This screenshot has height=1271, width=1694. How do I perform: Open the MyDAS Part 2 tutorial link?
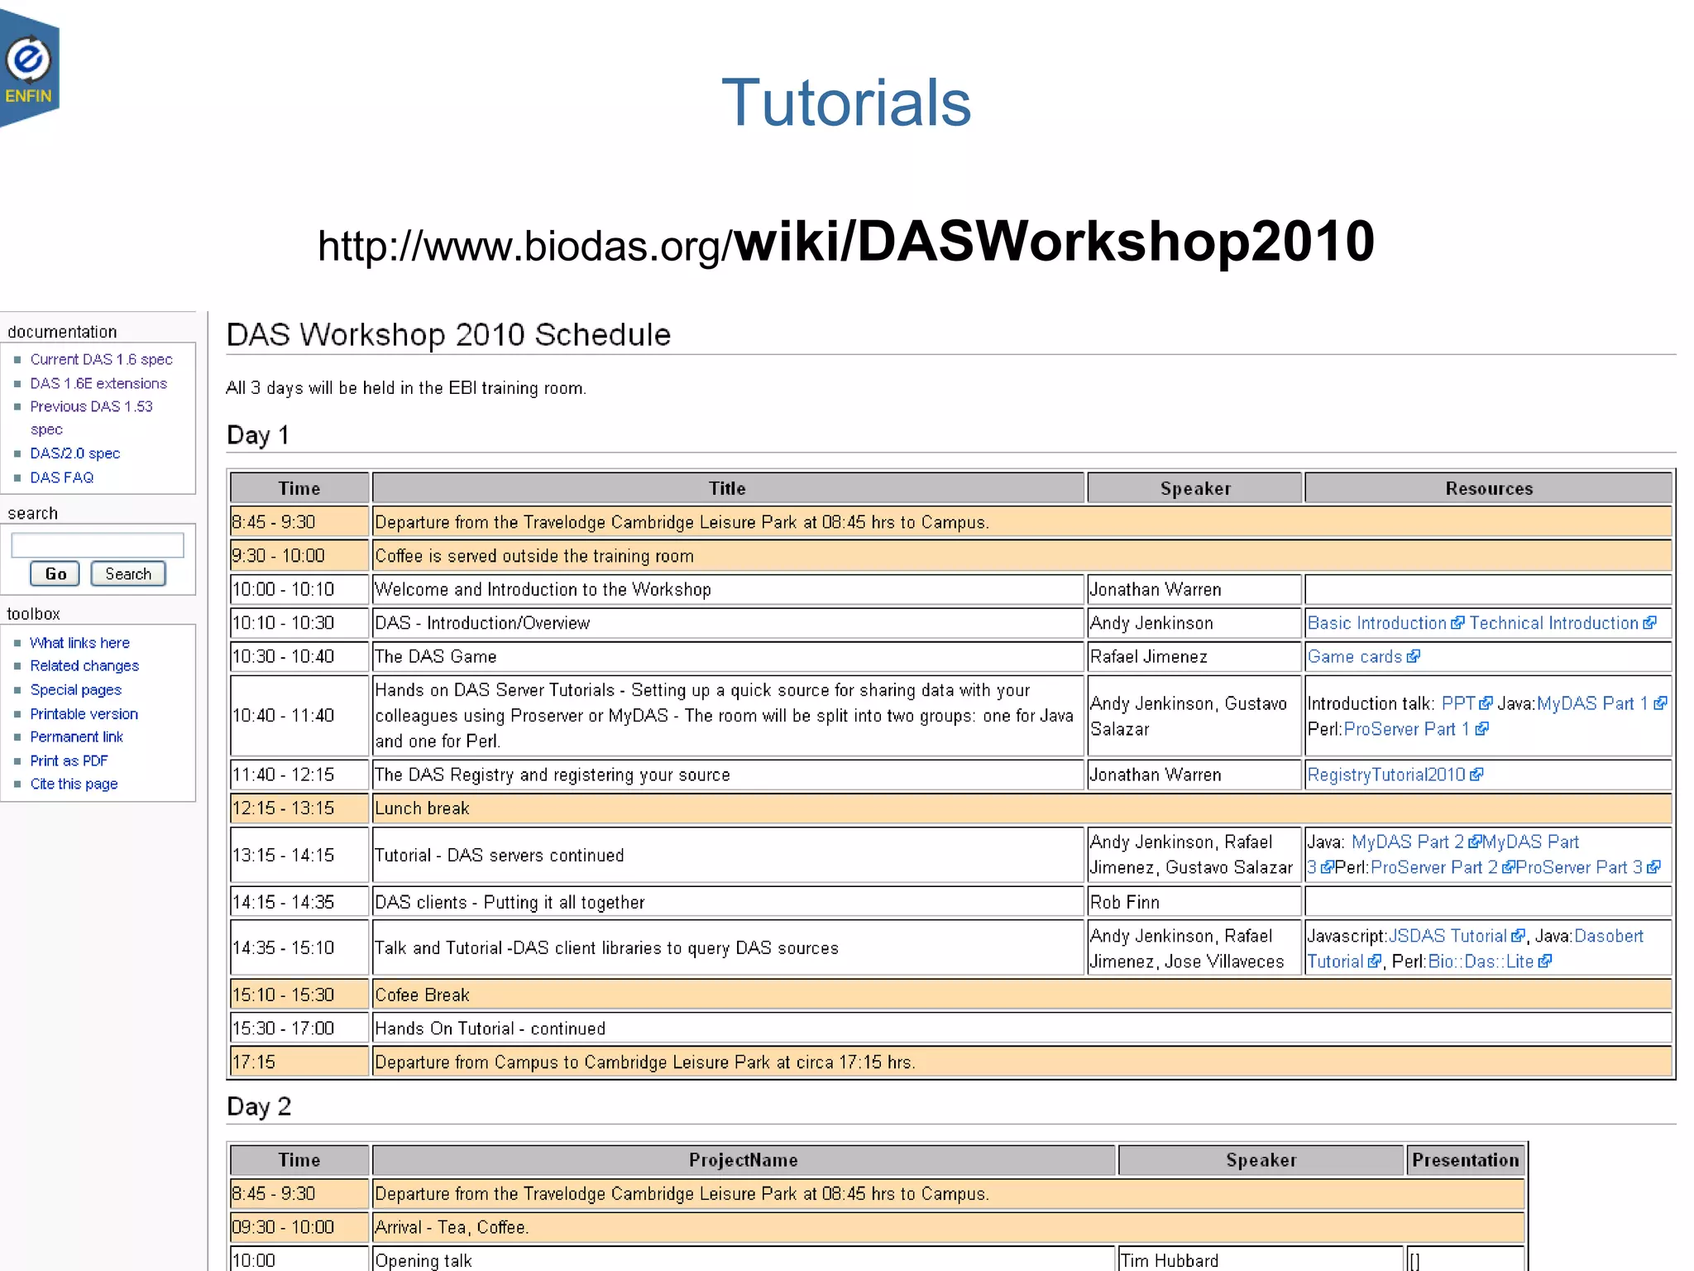pos(1407,842)
